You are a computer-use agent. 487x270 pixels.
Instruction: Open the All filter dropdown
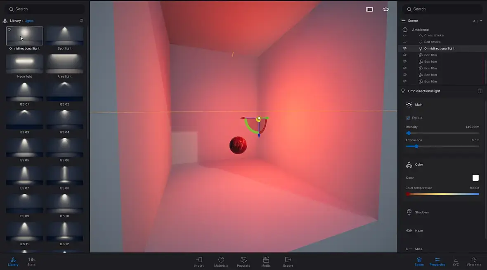(x=478, y=21)
